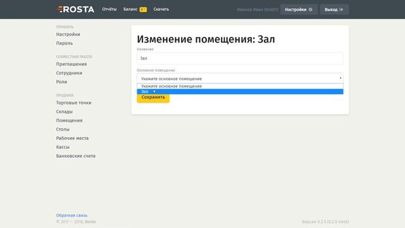The height and width of the screenshot is (228, 405).
Task: Open Торговые точки page
Action: point(73,103)
